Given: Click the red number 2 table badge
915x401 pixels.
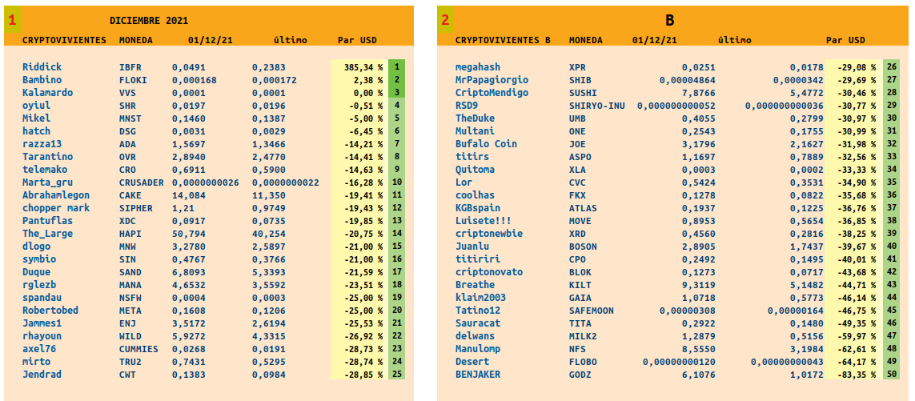Looking at the screenshot, I should [445, 20].
